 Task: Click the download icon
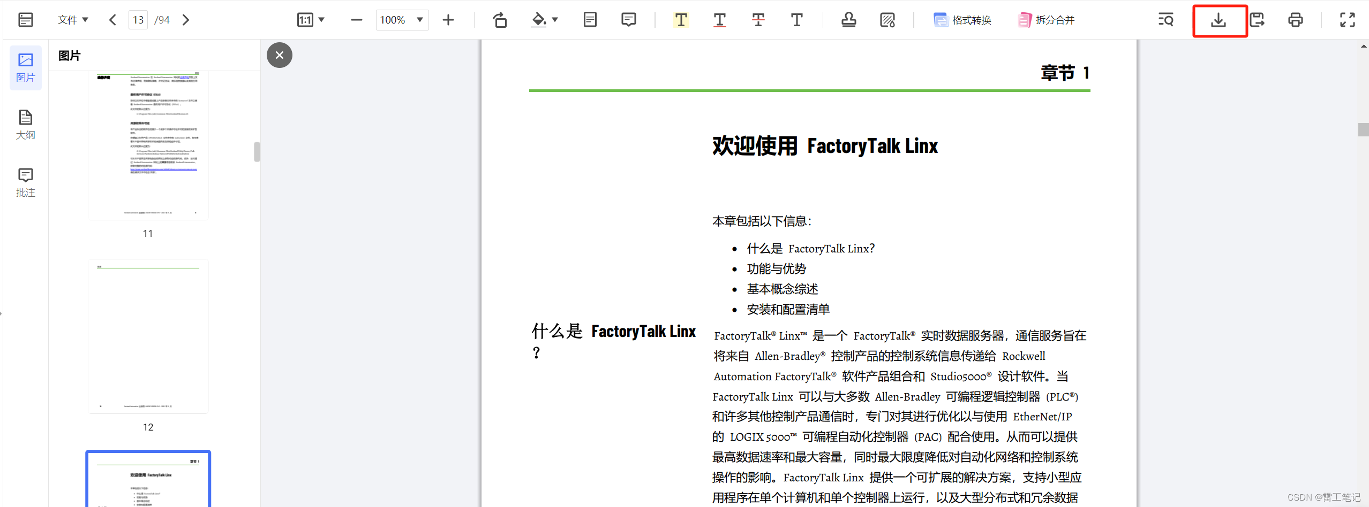(1218, 20)
